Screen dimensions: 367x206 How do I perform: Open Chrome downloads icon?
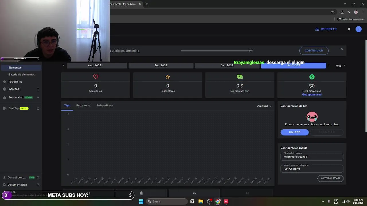pos(342,12)
